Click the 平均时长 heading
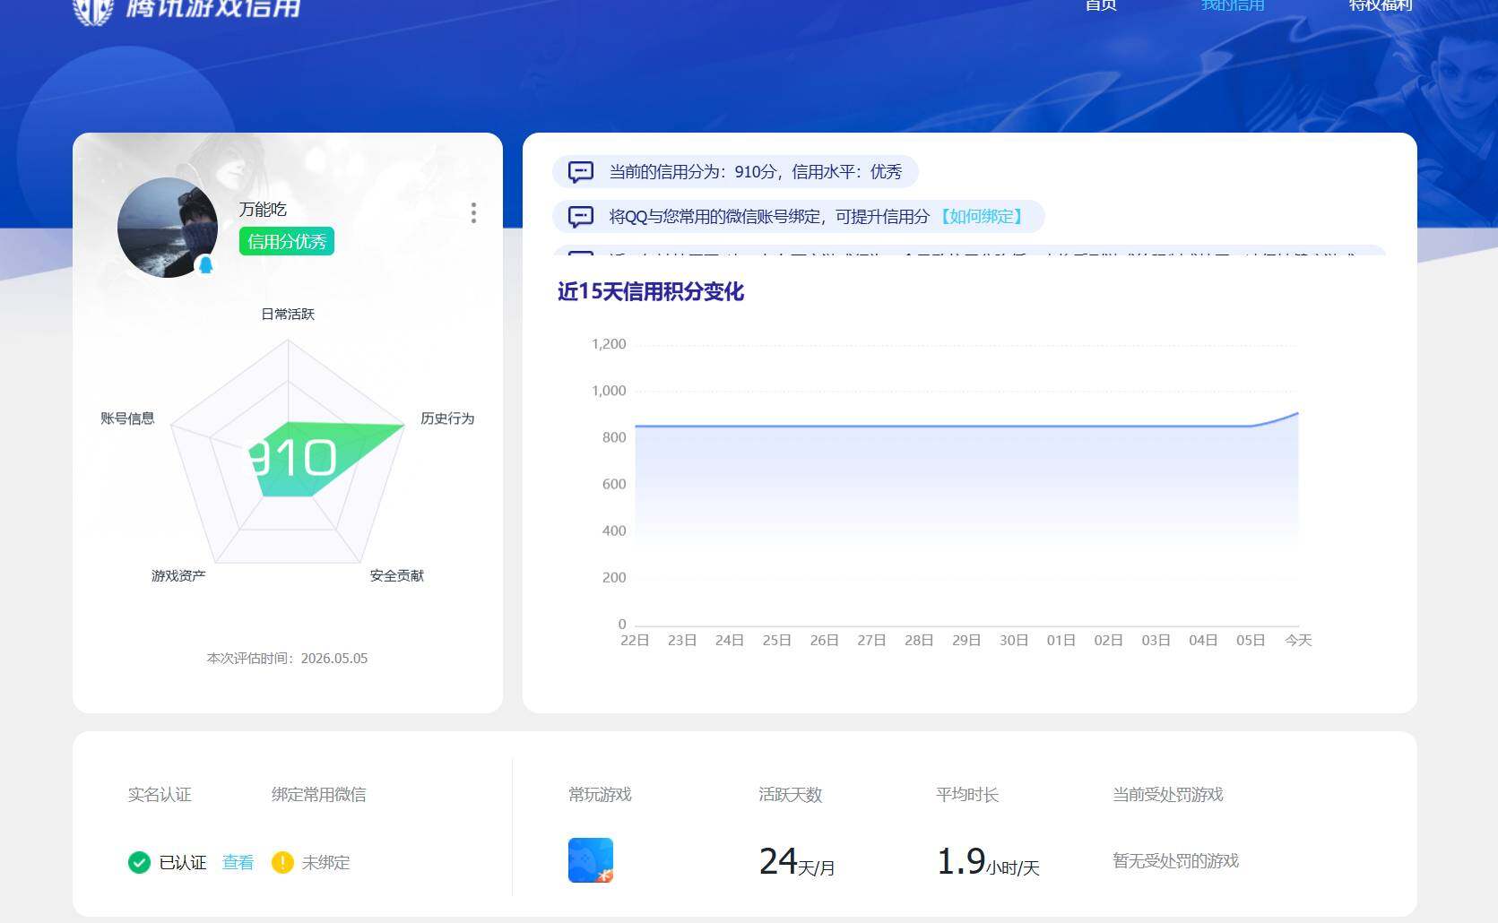The image size is (1498, 923). pyautogui.click(x=967, y=795)
